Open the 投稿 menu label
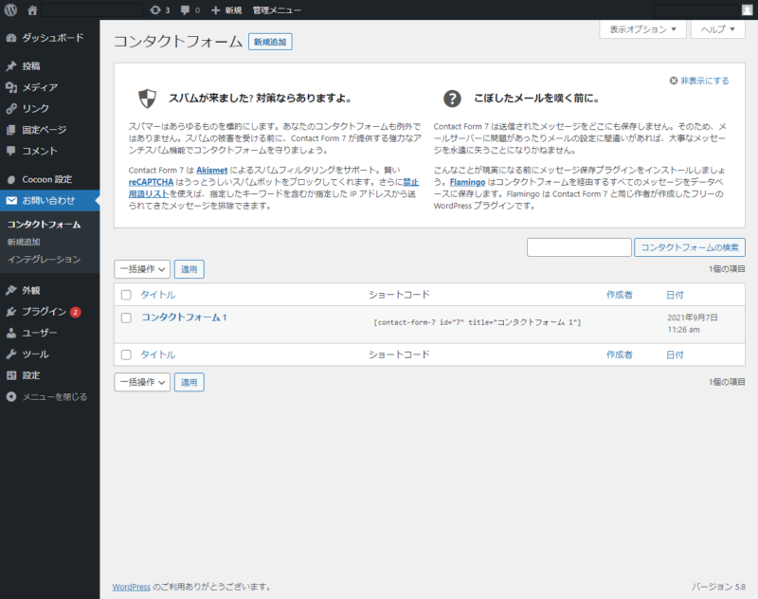Viewport: 758px width, 599px height. click(31, 66)
